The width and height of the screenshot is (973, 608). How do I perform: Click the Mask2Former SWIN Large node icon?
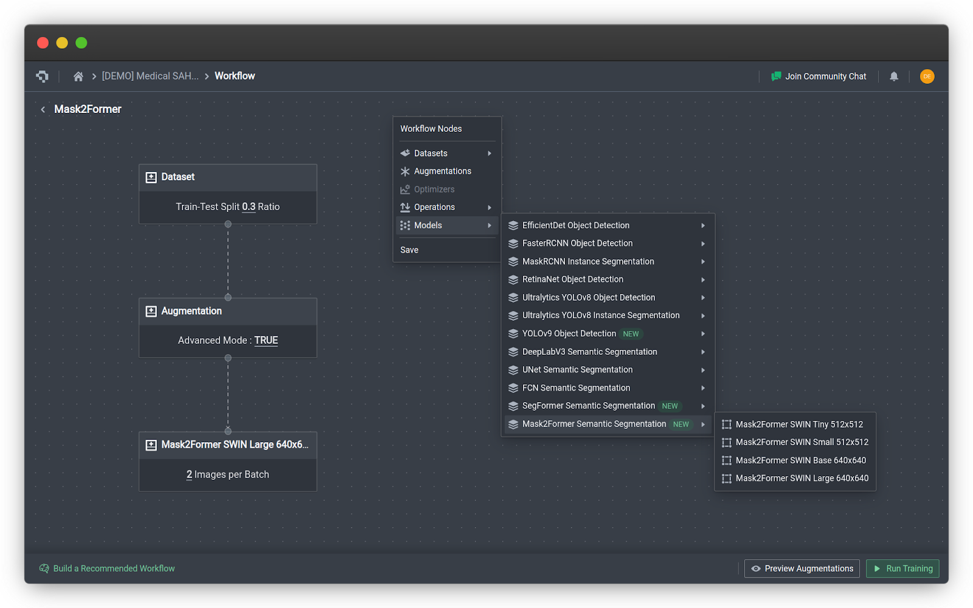[151, 445]
